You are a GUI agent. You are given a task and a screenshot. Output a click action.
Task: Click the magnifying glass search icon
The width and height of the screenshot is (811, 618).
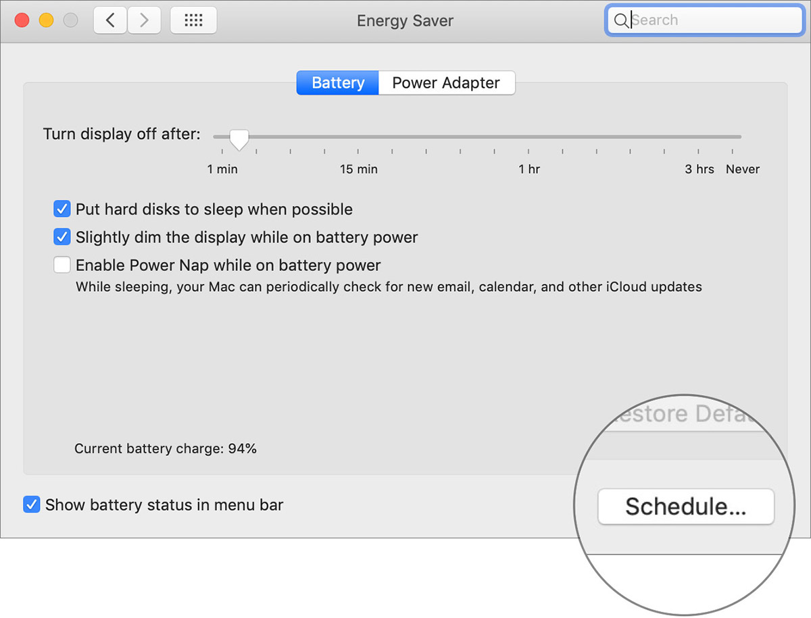(x=620, y=20)
